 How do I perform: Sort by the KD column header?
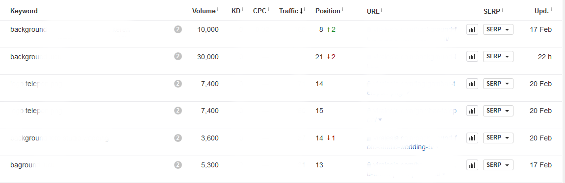(x=235, y=11)
